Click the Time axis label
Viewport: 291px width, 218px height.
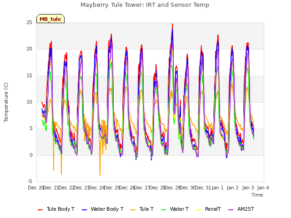(x=257, y=195)
